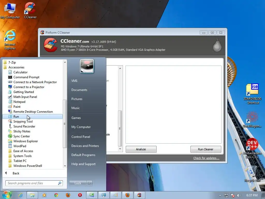Click the Start menu list scroll-up arrow
265x199 pixels.
click(x=65, y=62)
